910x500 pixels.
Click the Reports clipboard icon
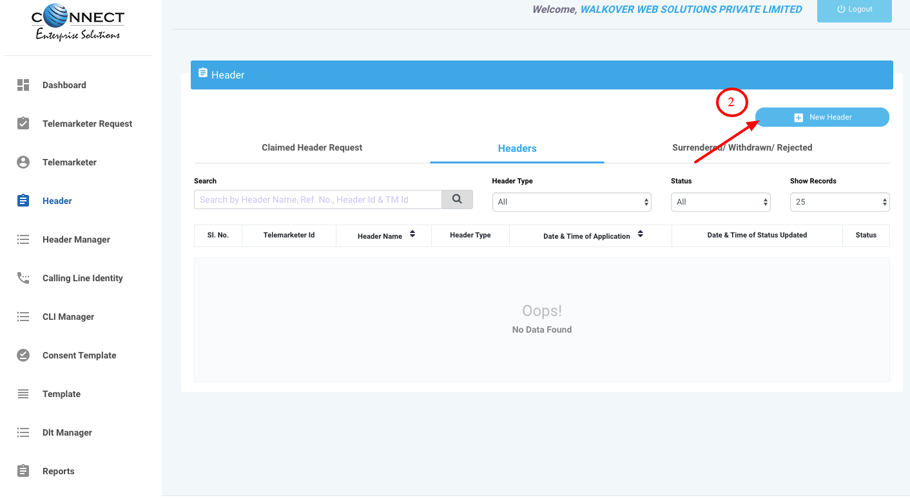tap(23, 471)
